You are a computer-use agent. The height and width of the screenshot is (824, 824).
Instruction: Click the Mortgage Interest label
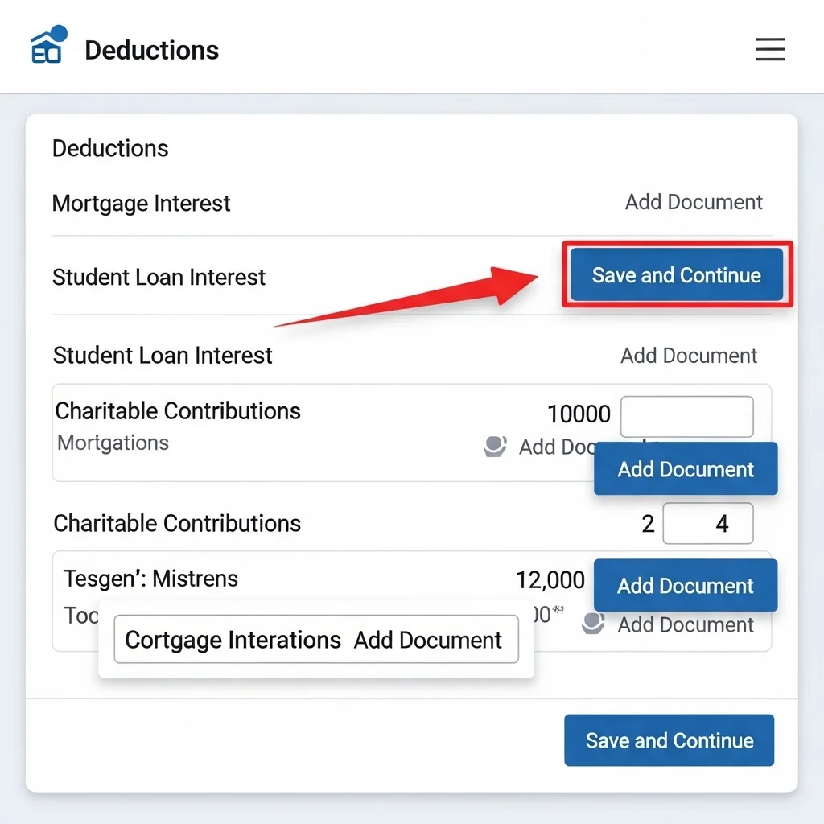pos(141,204)
